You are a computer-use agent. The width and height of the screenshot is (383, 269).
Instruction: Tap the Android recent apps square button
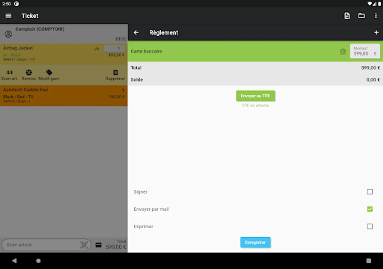(x=369, y=261)
